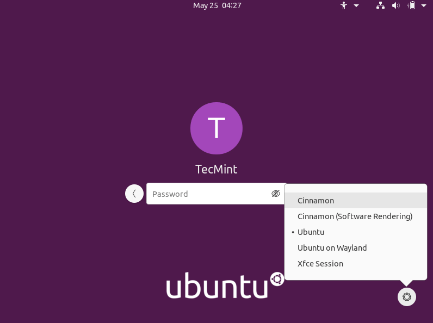Pick Ubuntu on Wayland session
Screen dimensions: 433x323
(x=356, y=247)
